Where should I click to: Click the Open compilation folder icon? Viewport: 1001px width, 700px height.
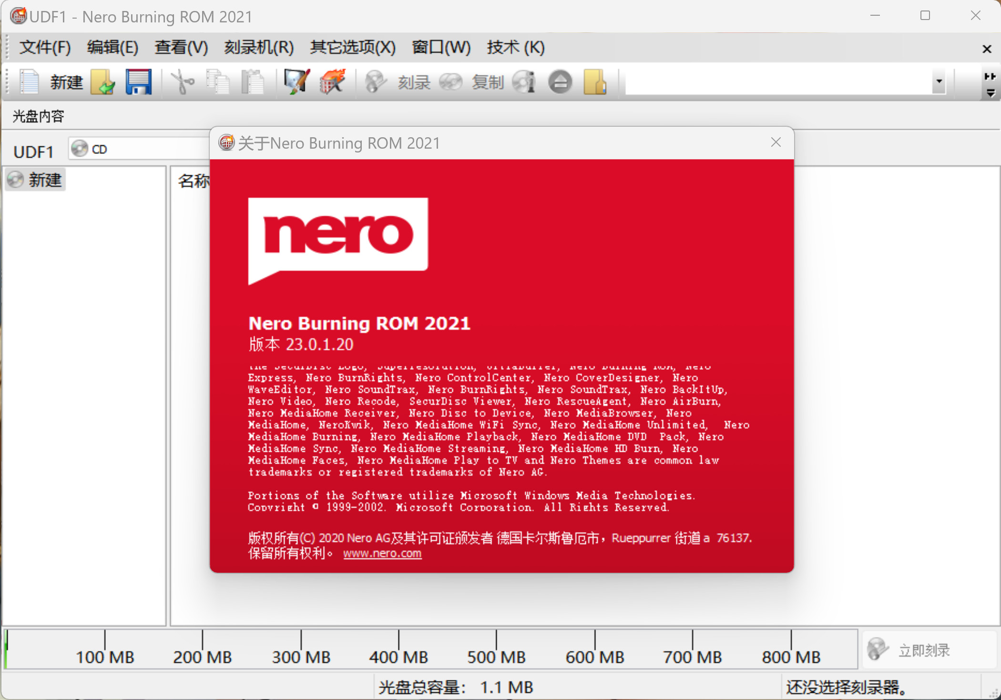pos(103,82)
